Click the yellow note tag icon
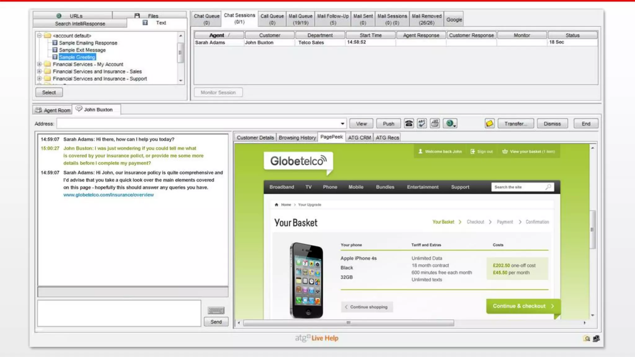 [x=489, y=124]
